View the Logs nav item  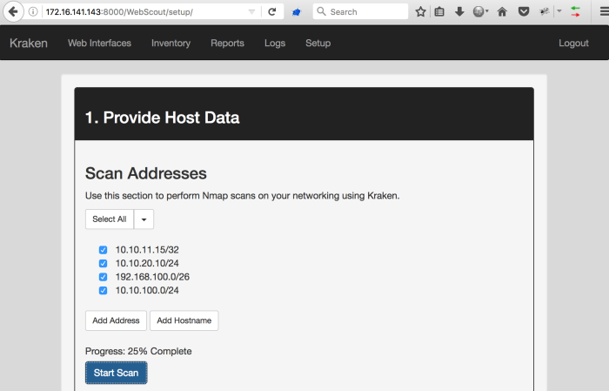[275, 44]
